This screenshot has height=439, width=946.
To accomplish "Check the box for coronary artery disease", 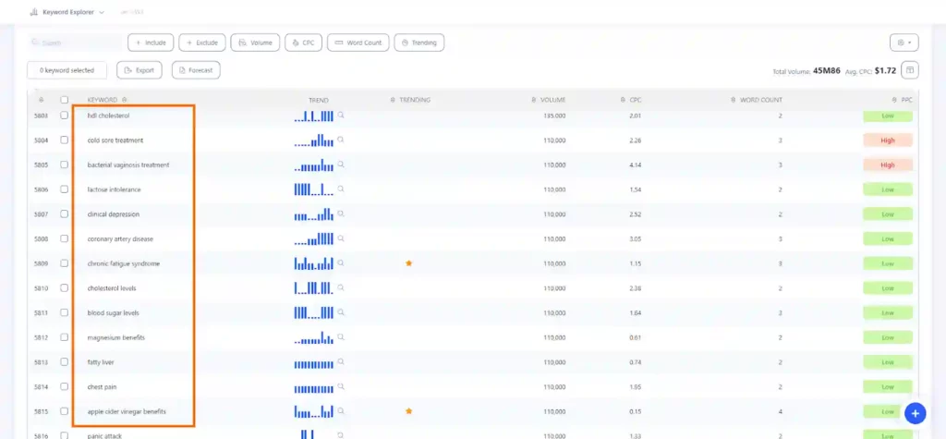I will tap(65, 238).
